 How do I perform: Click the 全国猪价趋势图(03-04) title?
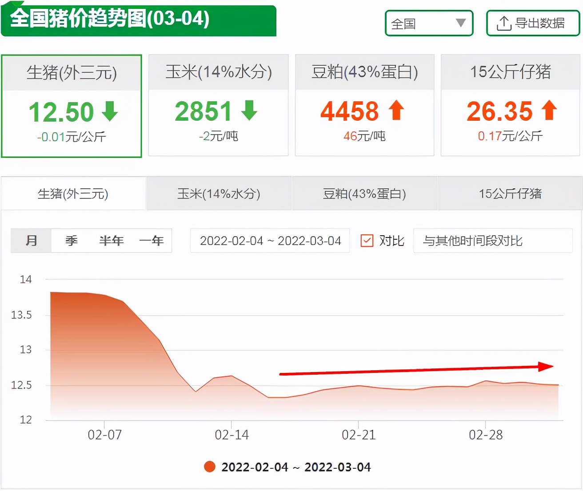click(x=109, y=19)
